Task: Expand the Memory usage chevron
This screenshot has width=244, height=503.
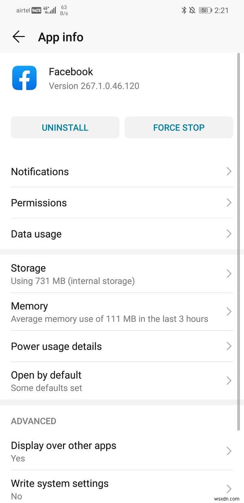Action: (x=228, y=312)
